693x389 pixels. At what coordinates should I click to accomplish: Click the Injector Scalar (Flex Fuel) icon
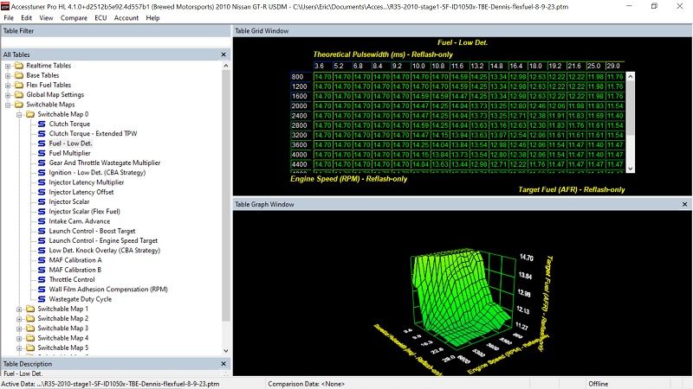point(42,211)
